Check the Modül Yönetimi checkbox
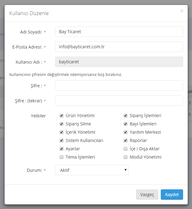 tap(126, 157)
